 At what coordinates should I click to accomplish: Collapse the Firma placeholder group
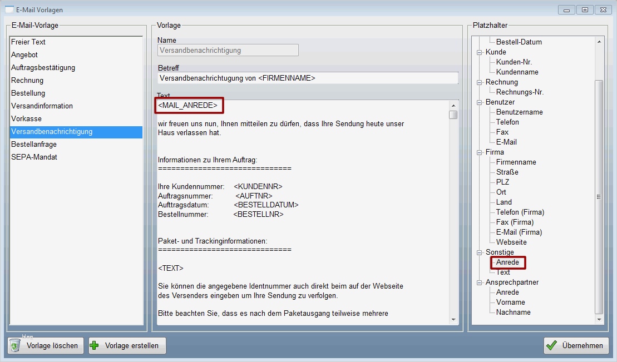480,152
